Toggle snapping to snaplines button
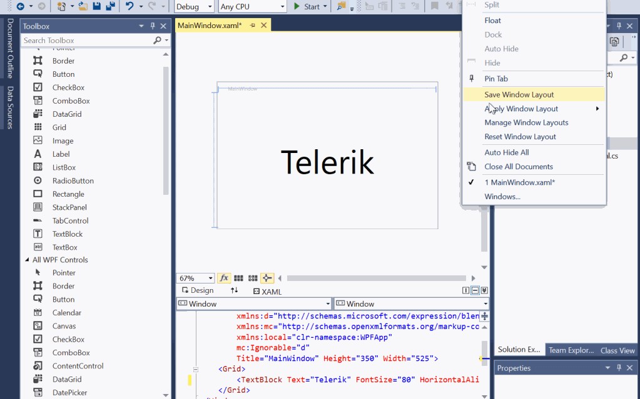 tap(267, 278)
